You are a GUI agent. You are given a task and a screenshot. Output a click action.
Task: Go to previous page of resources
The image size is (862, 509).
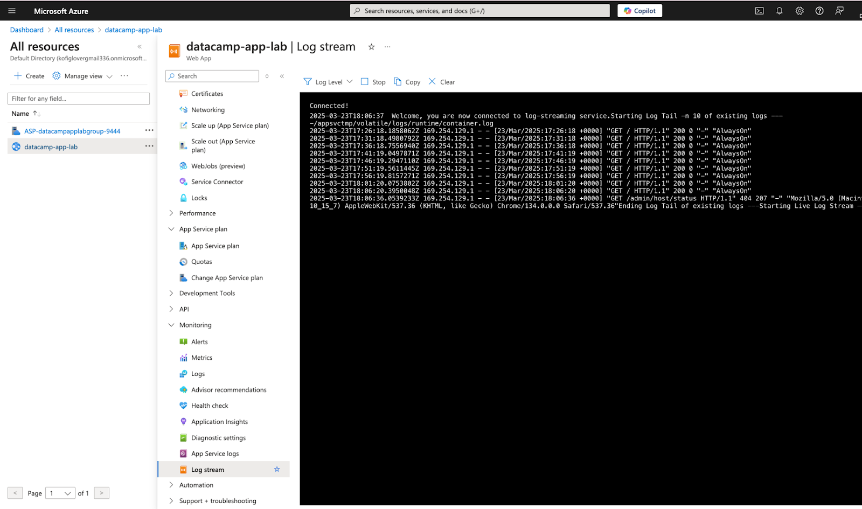(15, 493)
